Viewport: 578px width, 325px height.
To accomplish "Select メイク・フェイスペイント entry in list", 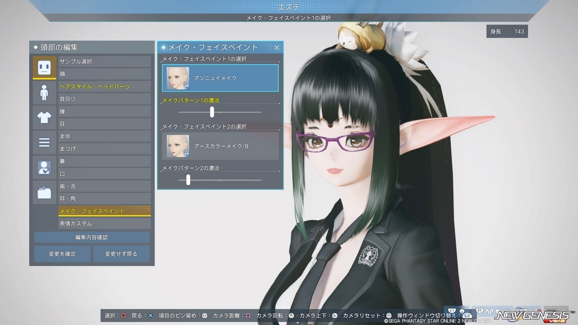I will click(x=105, y=211).
